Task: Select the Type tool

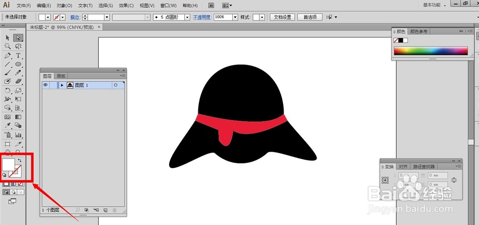Action: 18,56
